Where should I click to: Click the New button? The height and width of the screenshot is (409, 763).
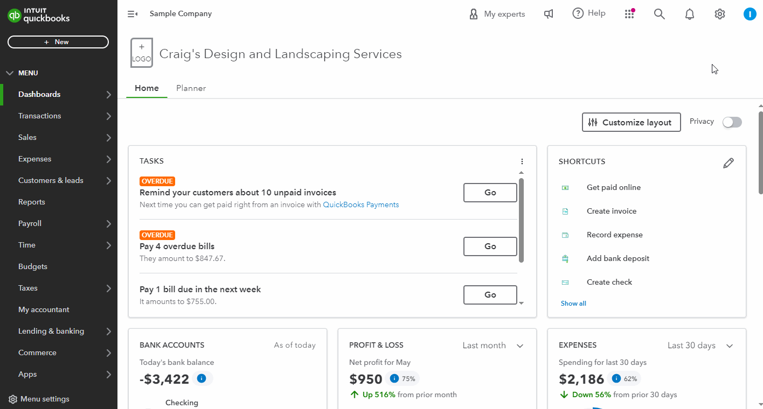coord(58,42)
